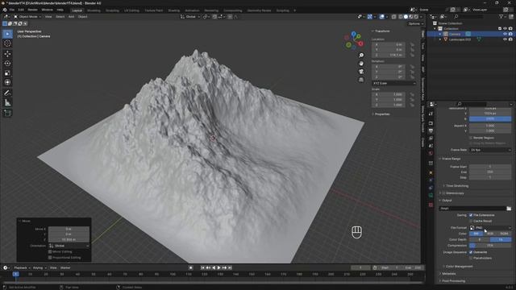Select the Rotate tool

tap(7, 63)
